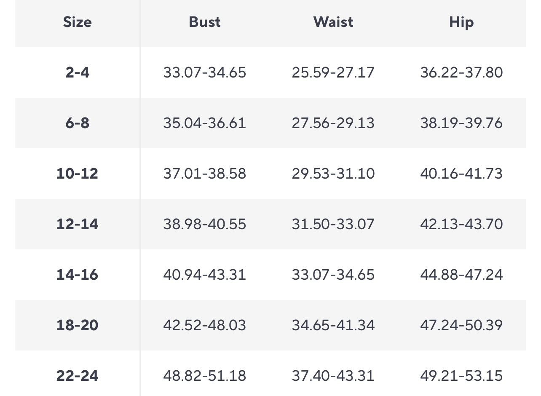
Task: Select the 6-8 size row label
Action: [x=77, y=123]
